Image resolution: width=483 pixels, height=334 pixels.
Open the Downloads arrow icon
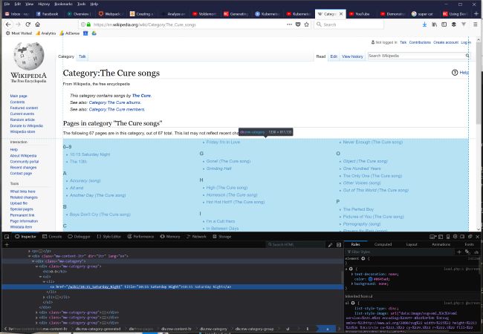(x=424, y=24)
